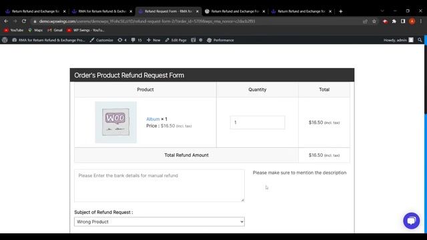Switch to the RMA for Return Refund & Exchange tab
This screenshot has height=240, width=427.
pyautogui.click(x=102, y=11)
